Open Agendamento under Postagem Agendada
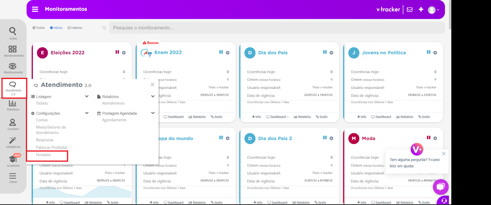 tap(114, 120)
